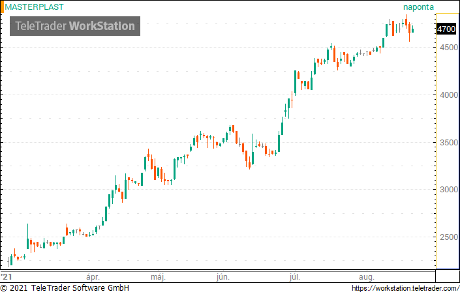Click the máj. month label
The height and width of the screenshot is (294, 460).
coord(158,277)
